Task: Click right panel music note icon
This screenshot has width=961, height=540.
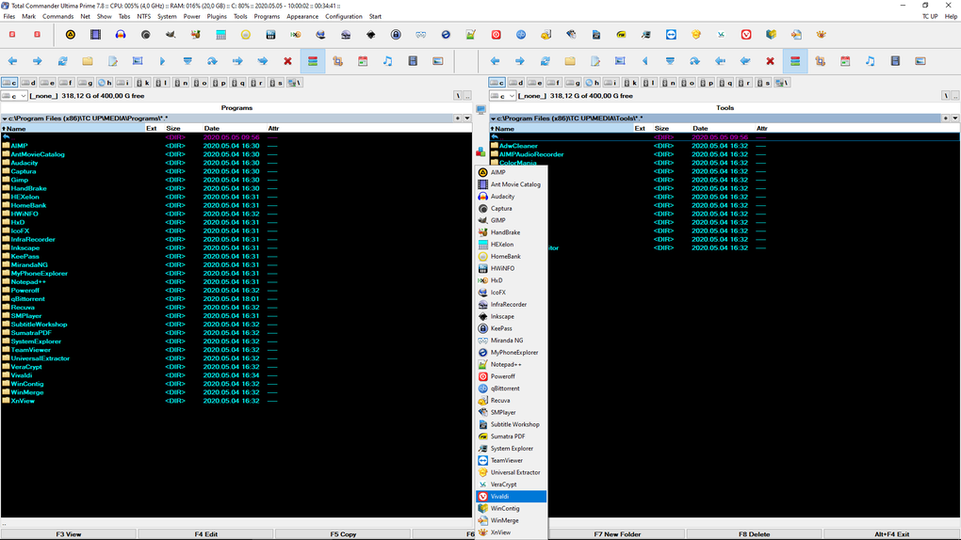Action: (x=870, y=61)
